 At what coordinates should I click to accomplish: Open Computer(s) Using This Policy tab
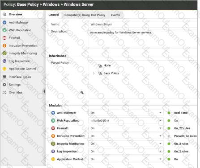tap(85, 15)
